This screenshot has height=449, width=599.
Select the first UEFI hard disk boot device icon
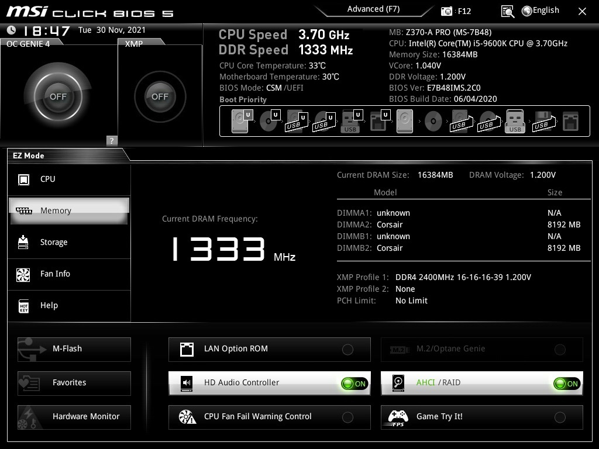pyautogui.click(x=242, y=121)
